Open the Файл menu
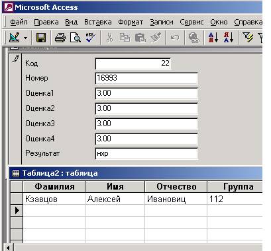Image resolution: width=271 pixels, height=251 pixels. pos(19,22)
